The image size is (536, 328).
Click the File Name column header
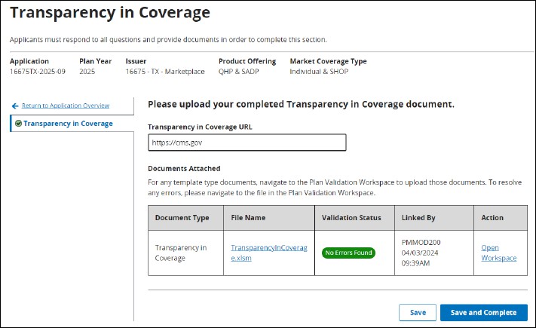coord(249,218)
